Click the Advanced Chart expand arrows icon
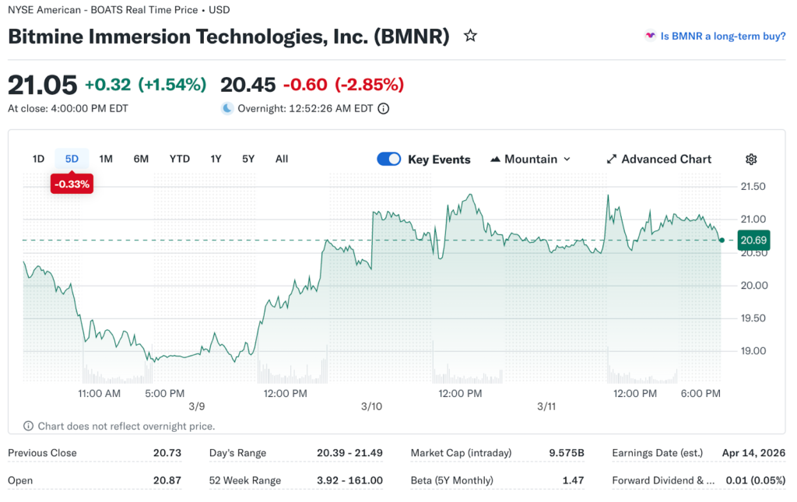Screen dimensions: 797x502 point(611,160)
